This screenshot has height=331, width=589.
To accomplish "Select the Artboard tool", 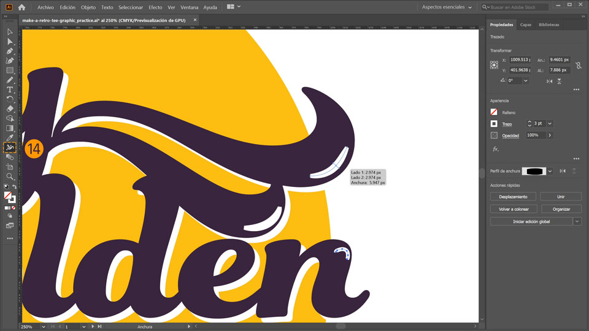I will click(10, 167).
